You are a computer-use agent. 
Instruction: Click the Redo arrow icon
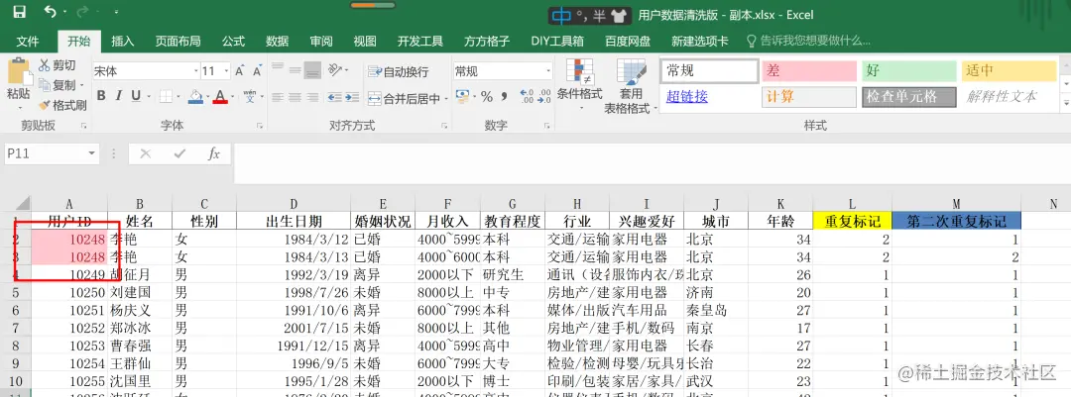[83, 12]
